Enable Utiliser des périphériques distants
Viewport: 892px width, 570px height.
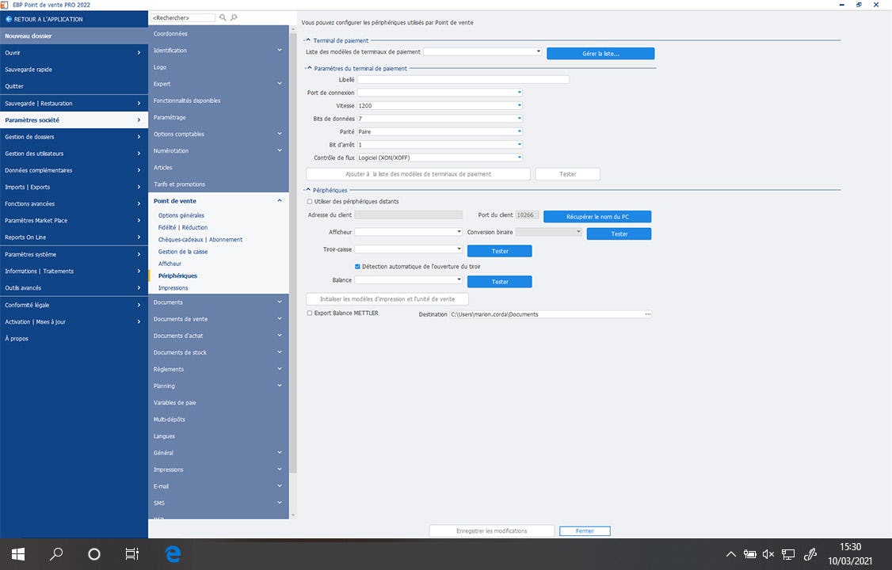pos(310,200)
